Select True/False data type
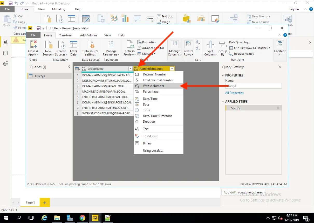Viewport: 314px width, 223px height. point(159,136)
